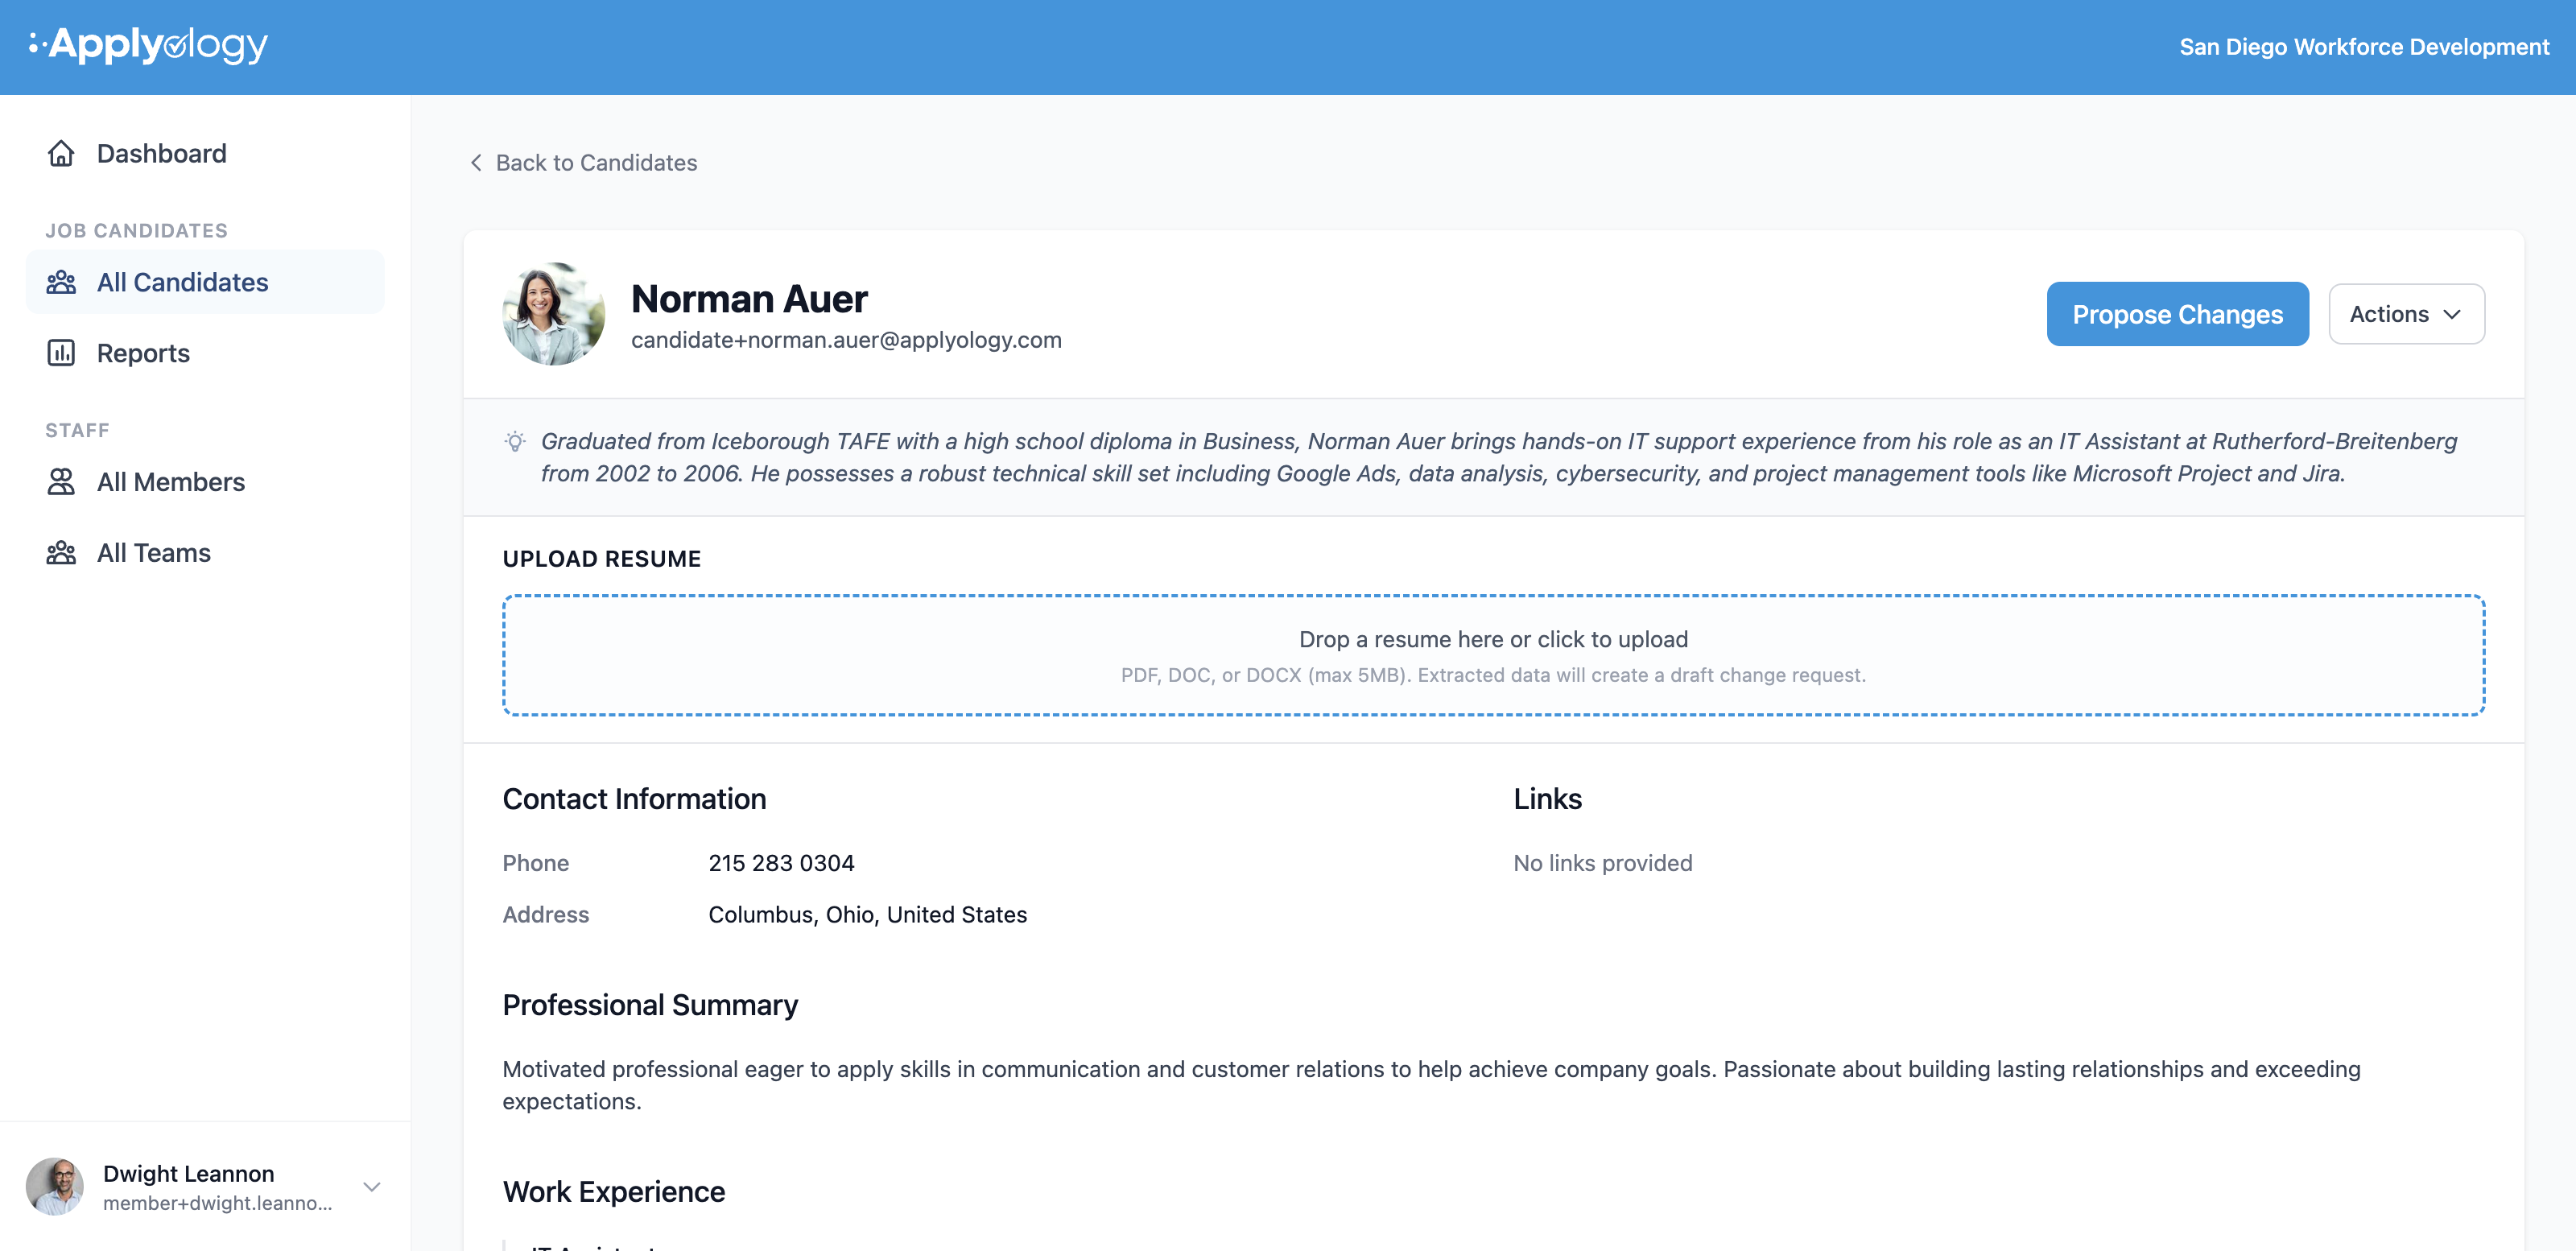Image resolution: width=2576 pixels, height=1251 pixels.
Task: Click the candidate email address
Action: click(846, 340)
